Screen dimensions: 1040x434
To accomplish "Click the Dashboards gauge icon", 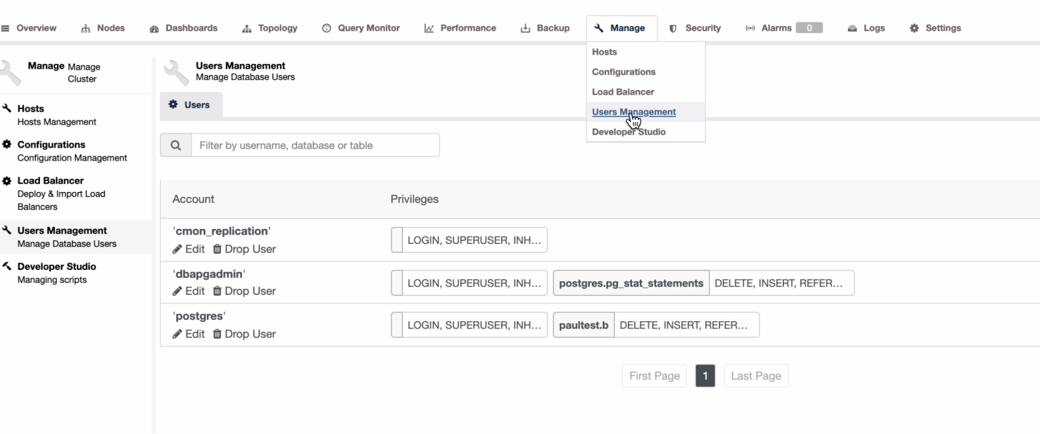I will 155,29.
